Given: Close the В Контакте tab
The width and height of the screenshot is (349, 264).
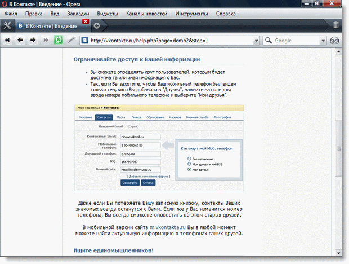Looking at the screenshot, I should [x=86, y=21].
